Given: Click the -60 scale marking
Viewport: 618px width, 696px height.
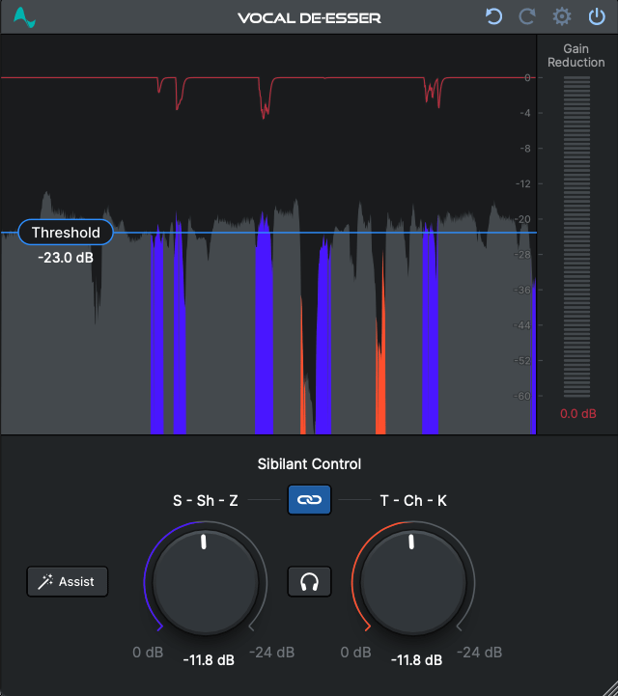Looking at the screenshot, I should click(522, 396).
